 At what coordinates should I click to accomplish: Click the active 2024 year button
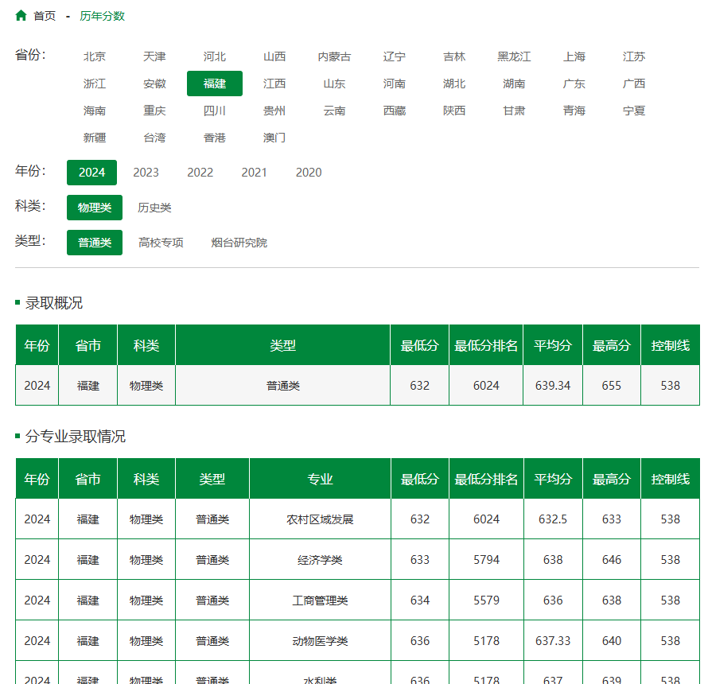[x=91, y=173]
